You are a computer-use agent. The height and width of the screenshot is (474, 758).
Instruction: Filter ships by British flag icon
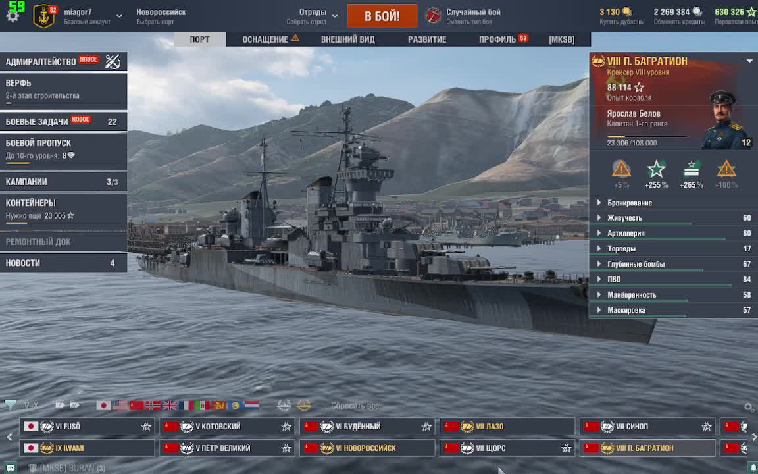(x=170, y=406)
